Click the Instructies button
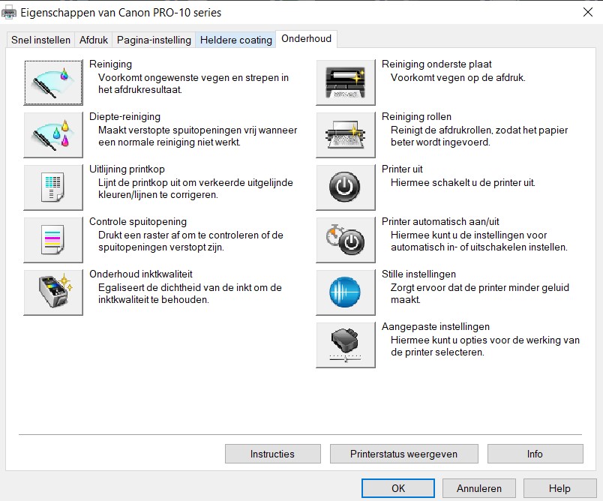The width and height of the screenshot is (603, 501). (x=272, y=454)
